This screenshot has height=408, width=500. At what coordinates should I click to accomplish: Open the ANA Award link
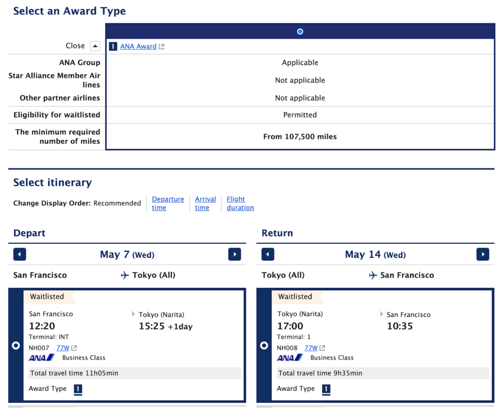[138, 46]
